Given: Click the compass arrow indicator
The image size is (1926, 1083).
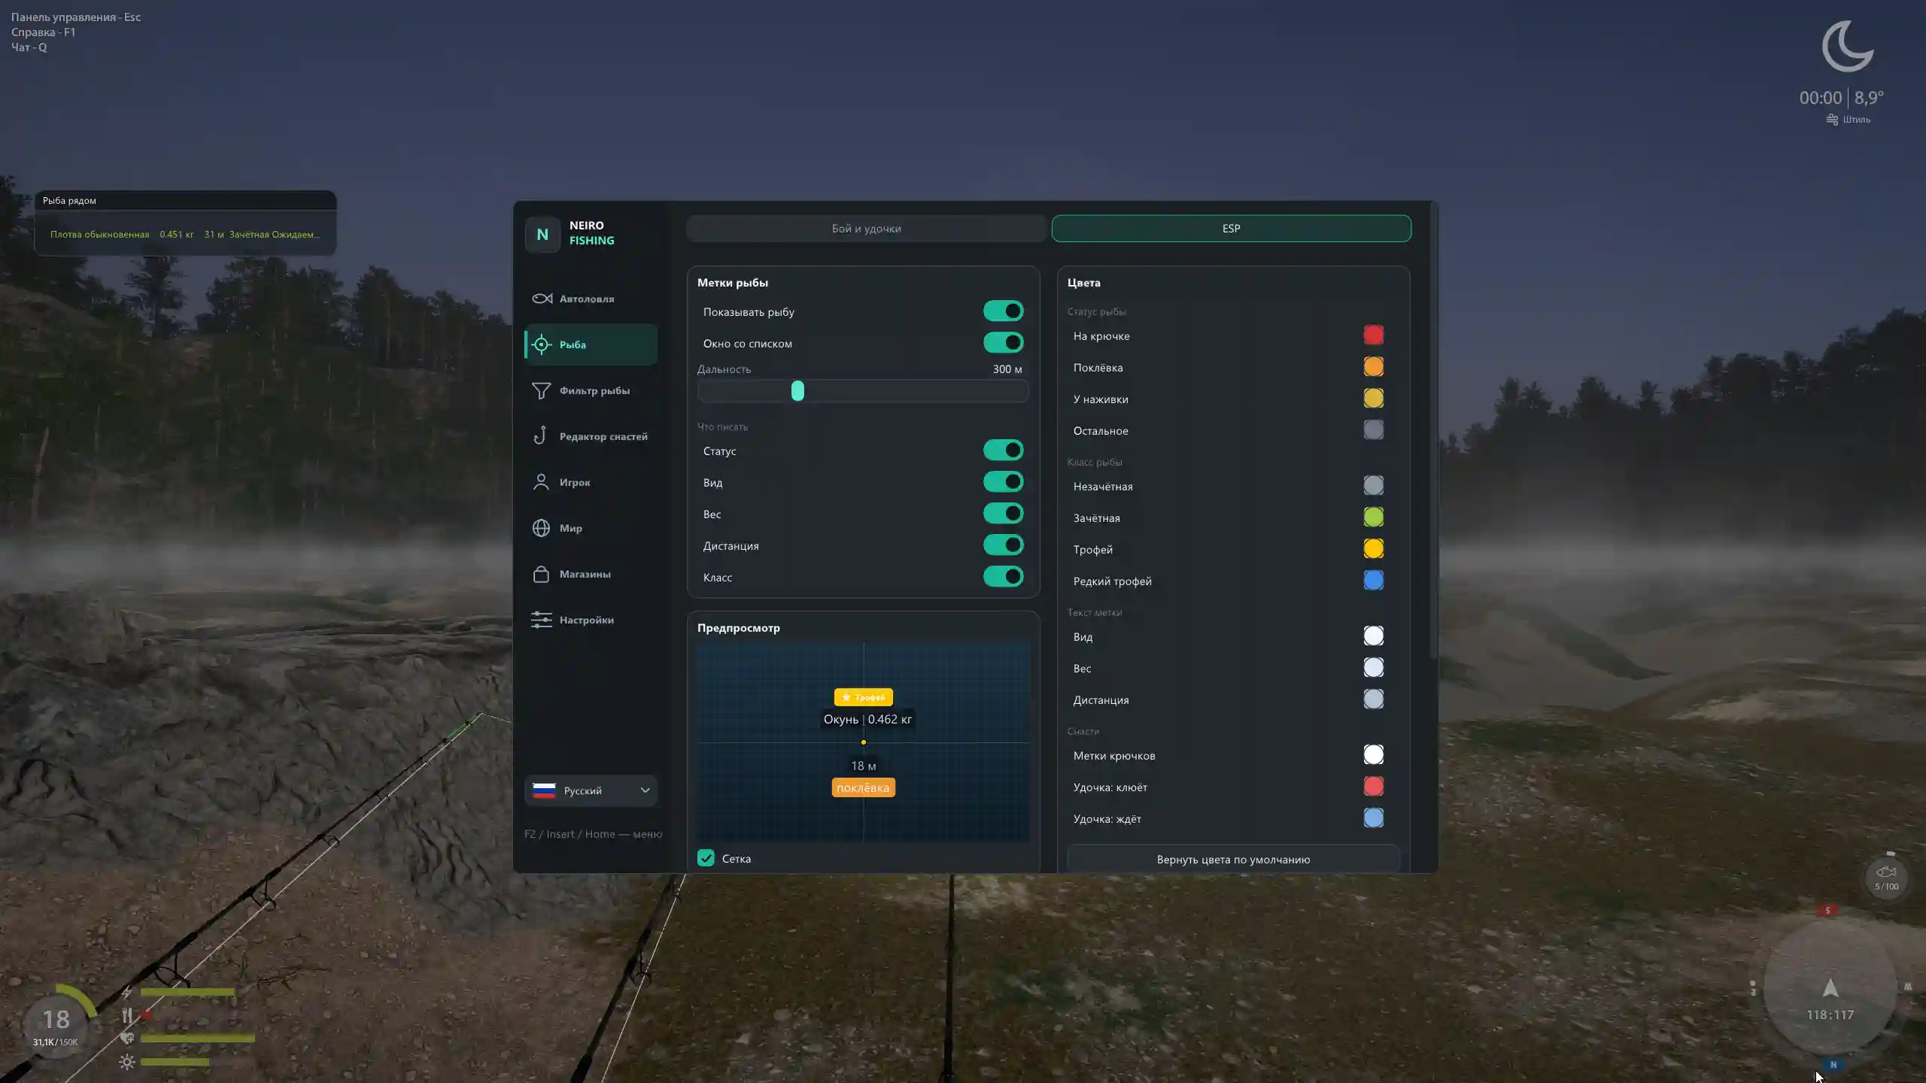Looking at the screenshot, I should click(x=1830, y=987).
